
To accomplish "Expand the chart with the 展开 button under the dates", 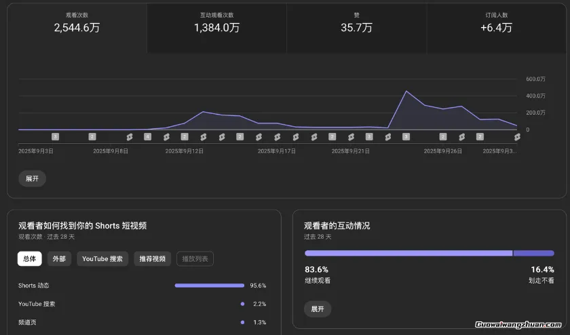I will click(x=33, y=178).
